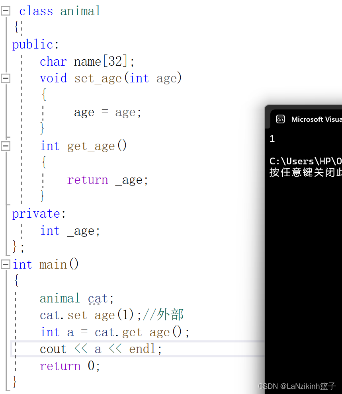
Task: Click the 'public:' access specifier
Action: point(35,45)
